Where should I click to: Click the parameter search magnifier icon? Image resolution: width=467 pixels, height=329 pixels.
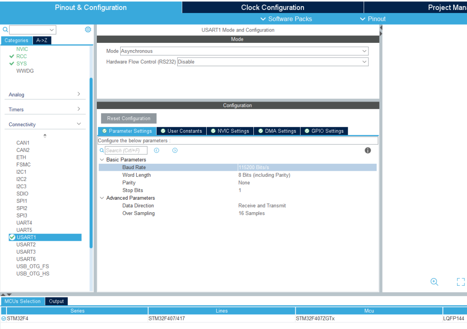click(x=102, y=150)
